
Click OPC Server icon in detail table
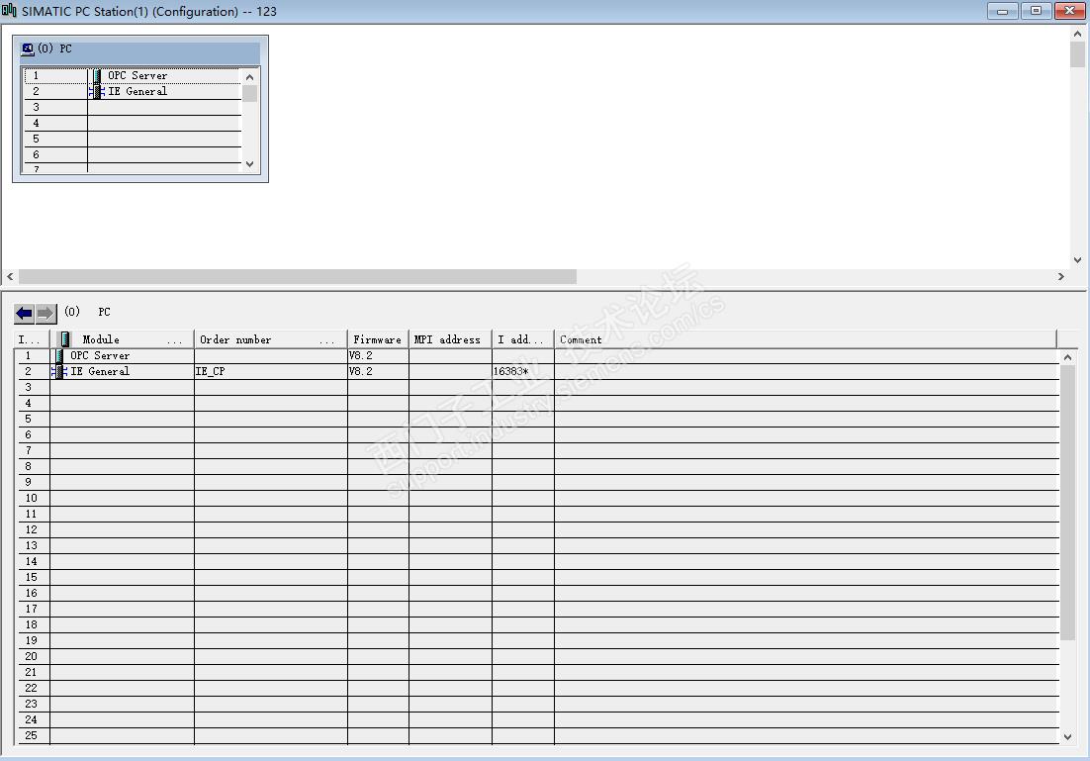tap(59, 355)
